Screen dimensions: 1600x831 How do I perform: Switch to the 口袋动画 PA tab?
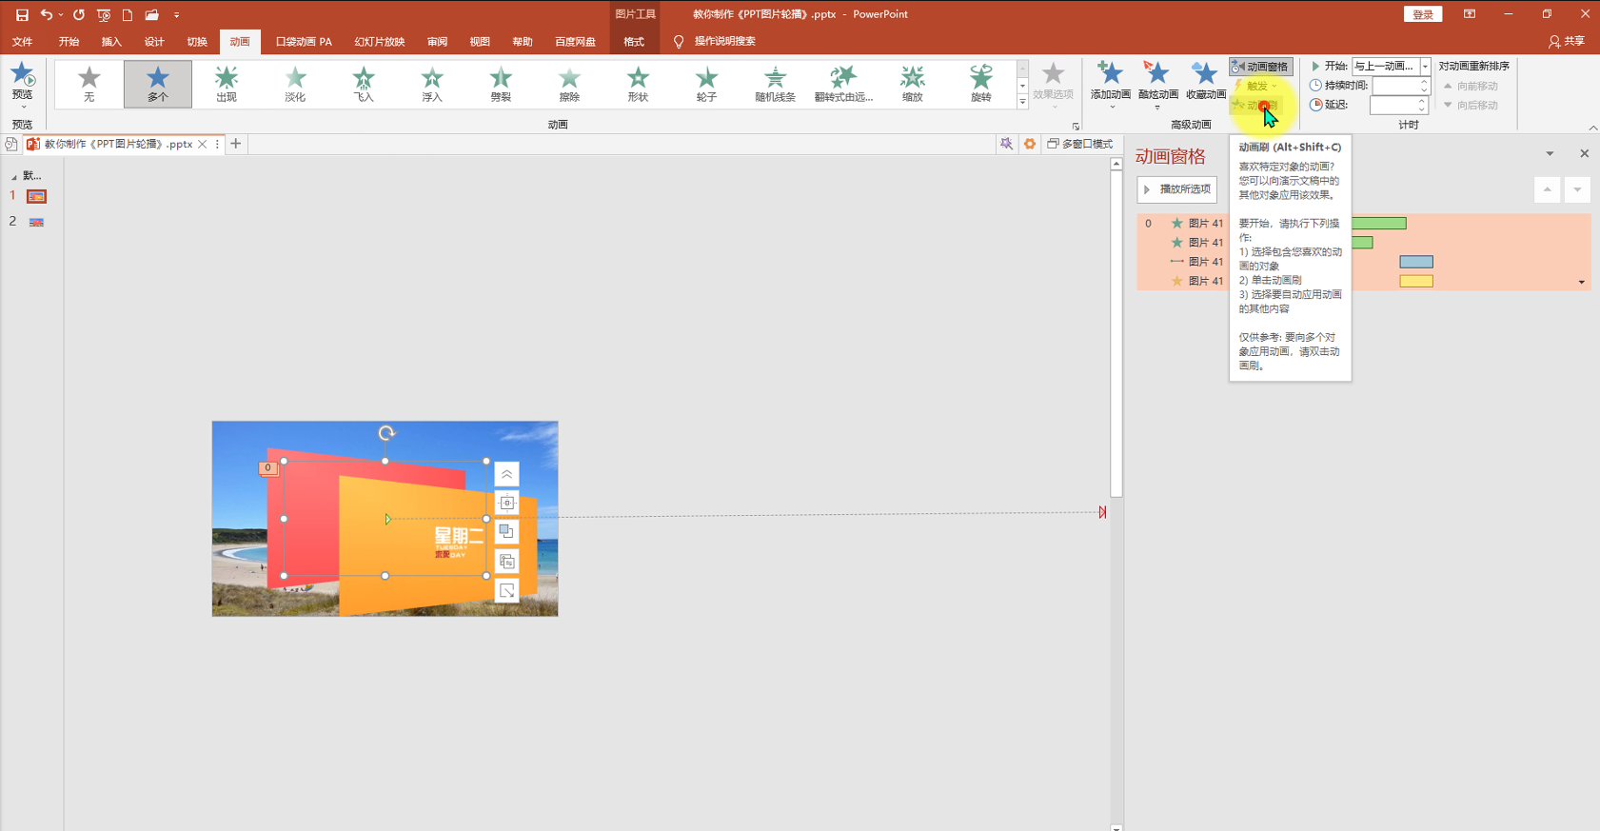coord(304,42)
